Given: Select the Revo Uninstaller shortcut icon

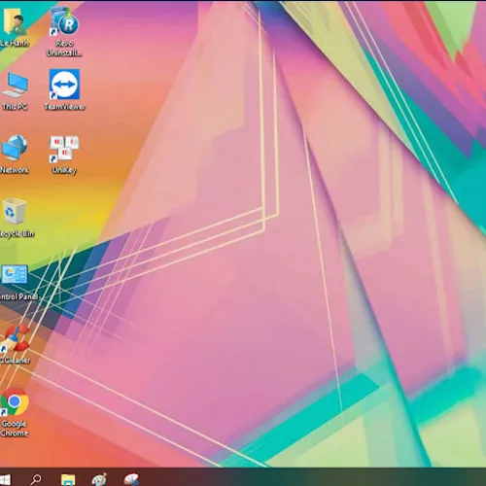Looking at the screenshot, I should (64, 21).
